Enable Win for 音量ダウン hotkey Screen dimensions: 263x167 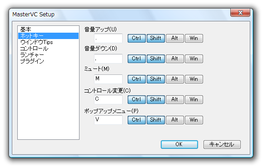pyautogui.click(x=194, y=59)
